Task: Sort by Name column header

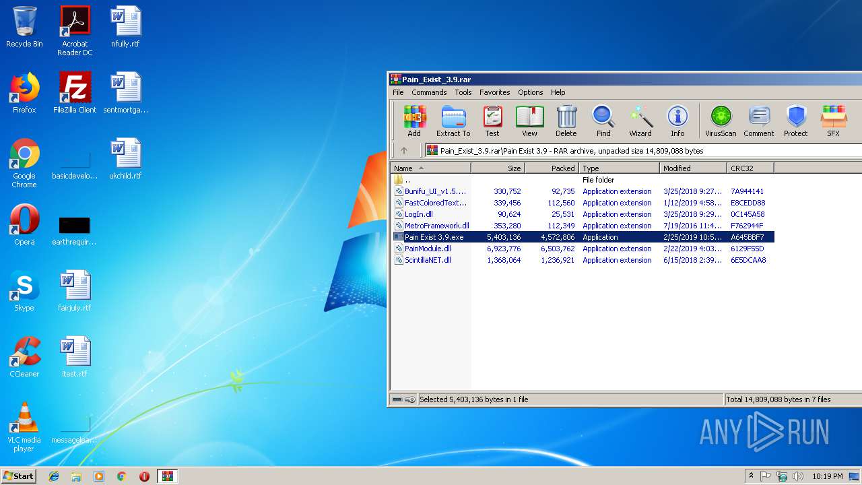Action: (430, 168)
